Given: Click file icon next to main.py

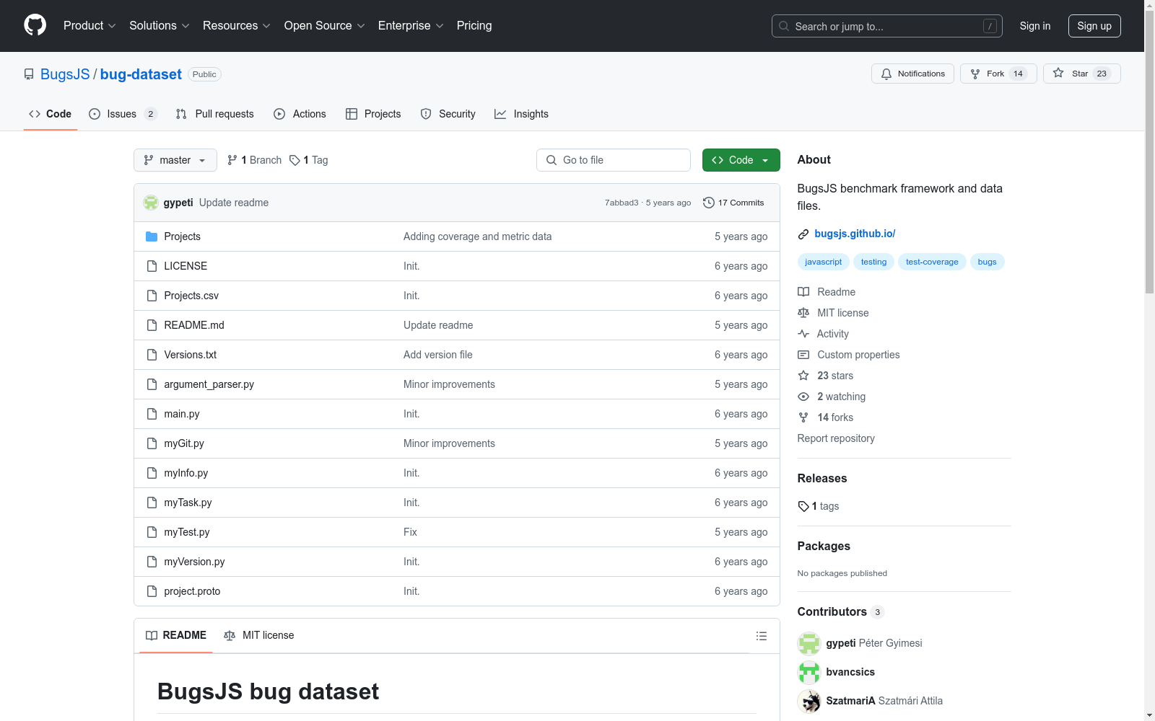Looking at the screenshot, I should point(152,414).
